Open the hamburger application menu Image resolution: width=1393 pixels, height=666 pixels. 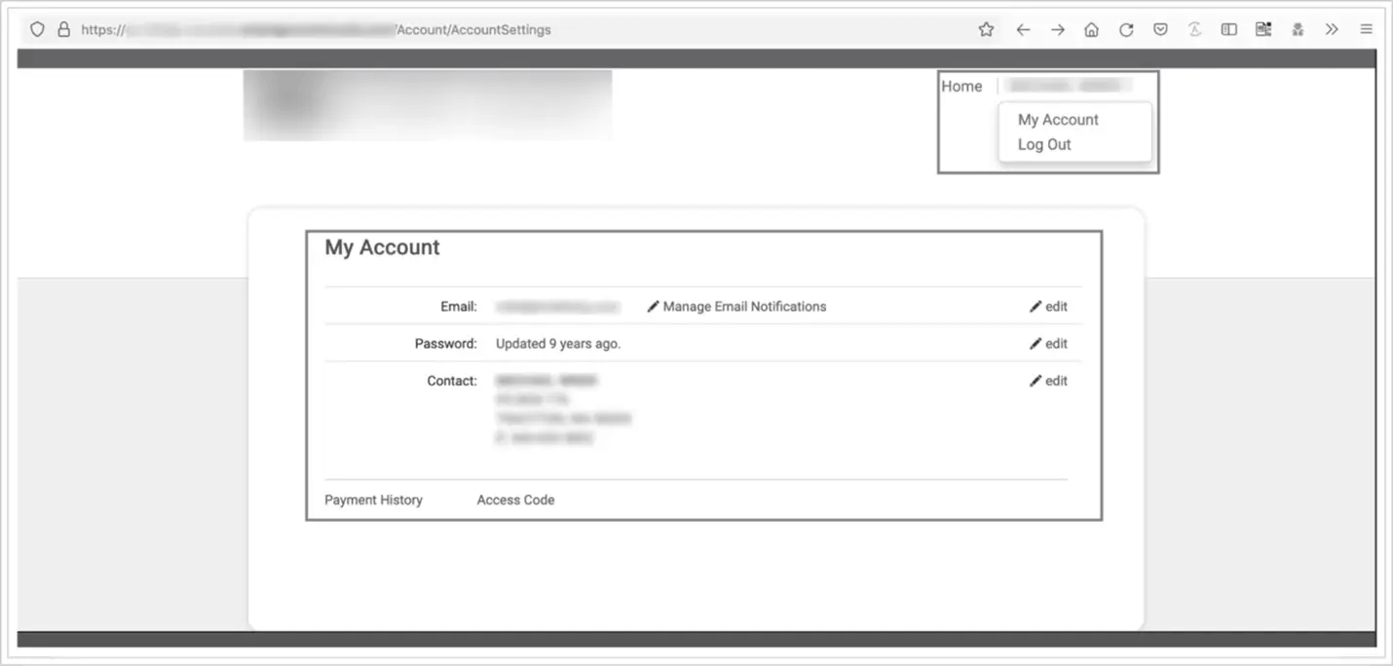click(x=1366, y=29)
